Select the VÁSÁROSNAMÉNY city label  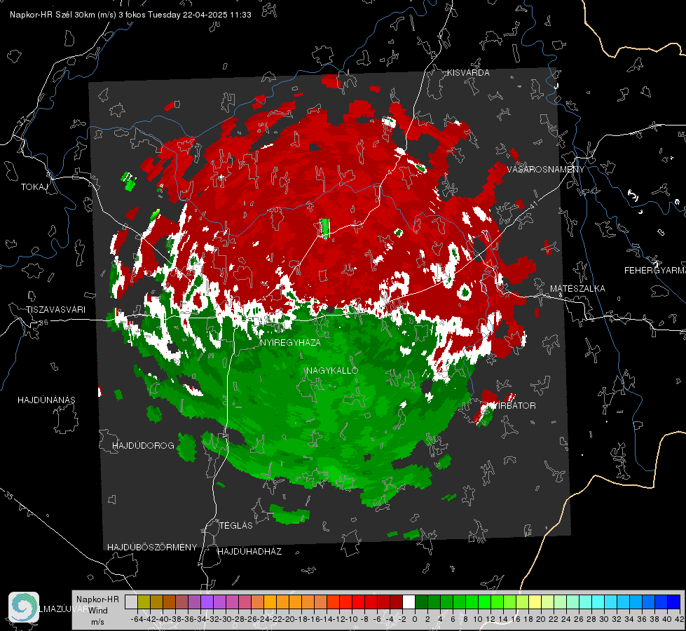[x=546, y=170]
